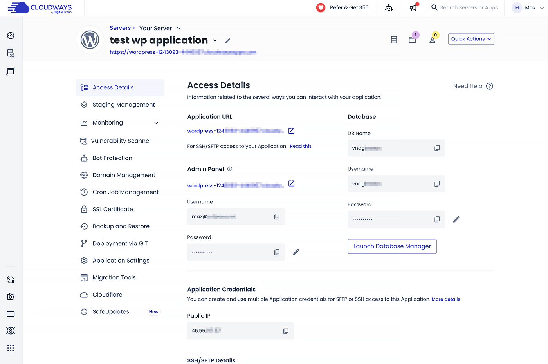Open the add-ons camera-like icon in left rail

(11, 297)
